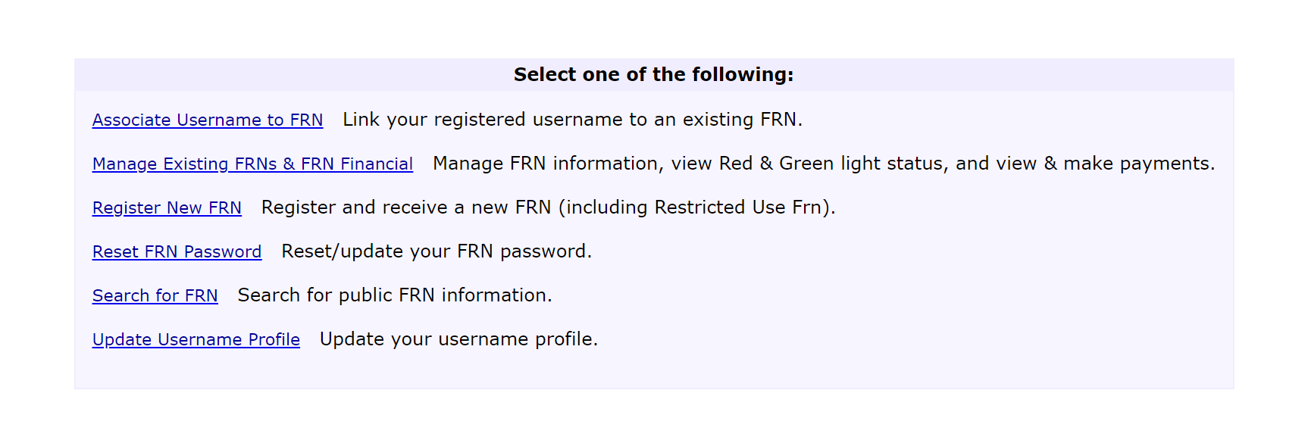Open the Search for FRN link

[155, 296]
